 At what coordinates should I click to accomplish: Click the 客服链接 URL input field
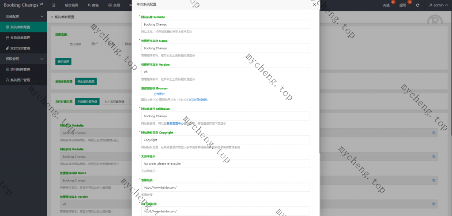(226, 187)
